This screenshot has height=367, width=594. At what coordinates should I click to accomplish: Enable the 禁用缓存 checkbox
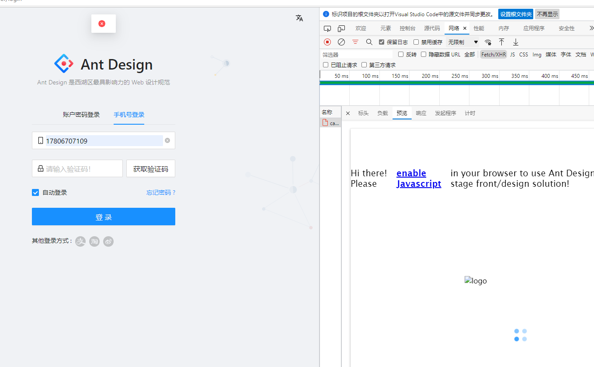coord(416,42)
